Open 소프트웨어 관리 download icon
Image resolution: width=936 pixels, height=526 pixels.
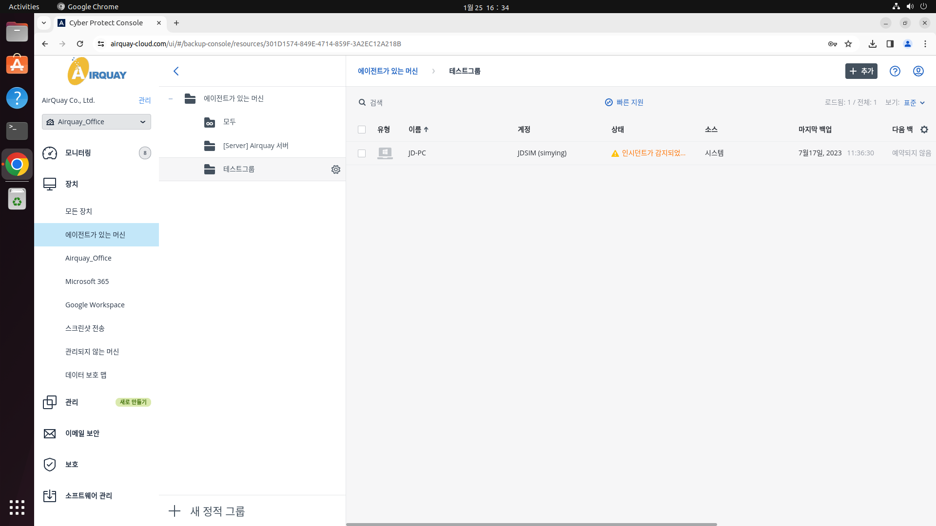50,496
